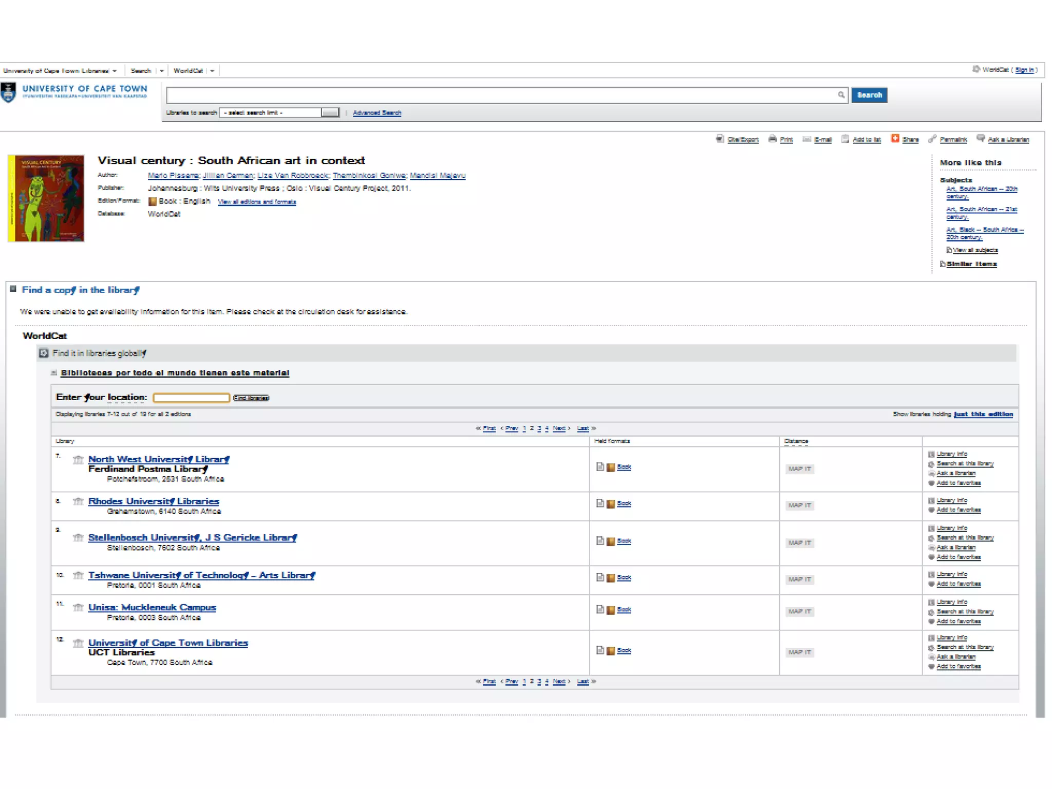The image size is (1052, 789).
Task: Collapse the Find a copy in the library section
Action: [x=13, y=289]
